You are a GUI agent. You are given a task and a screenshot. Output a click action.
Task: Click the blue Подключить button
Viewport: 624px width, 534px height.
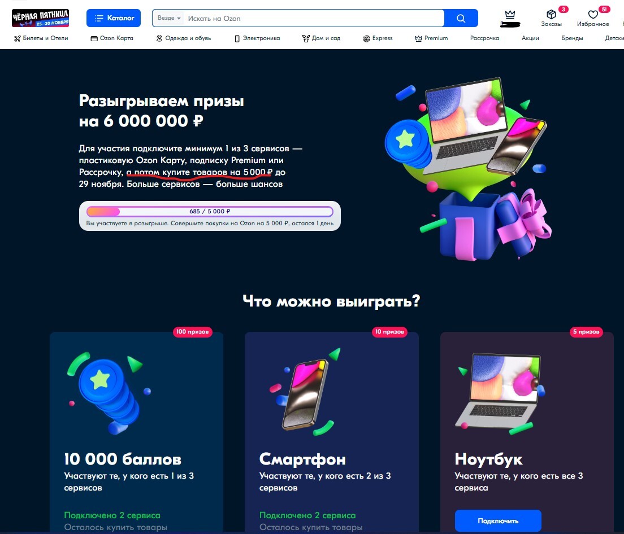pyautogui.click(x=498, y=520)
